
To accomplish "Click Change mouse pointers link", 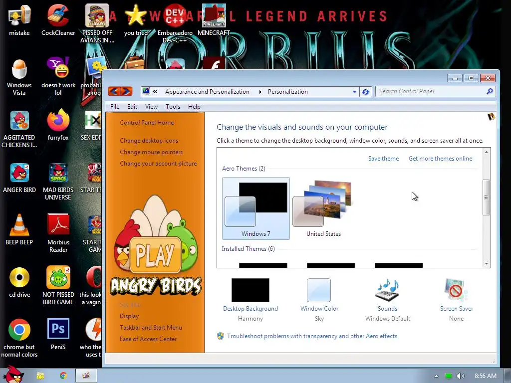I will pyautogui.click(x=151, y=152).
